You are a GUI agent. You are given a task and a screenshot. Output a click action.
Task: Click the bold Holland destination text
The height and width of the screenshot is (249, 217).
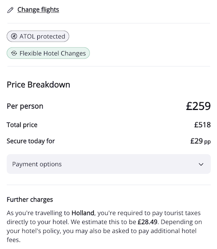[x=83, y=213]
